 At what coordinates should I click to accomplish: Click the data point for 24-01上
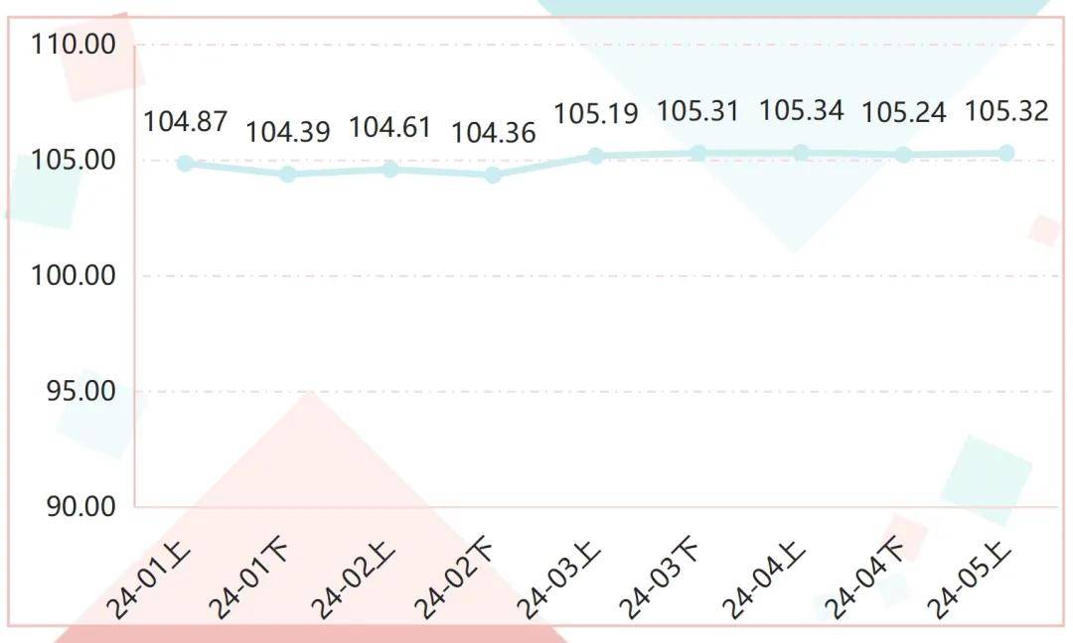pos(186,164)
